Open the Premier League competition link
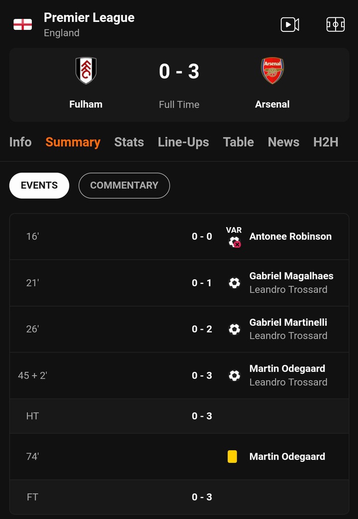This screenshot has width=358, height=519. tap(89, 18)
